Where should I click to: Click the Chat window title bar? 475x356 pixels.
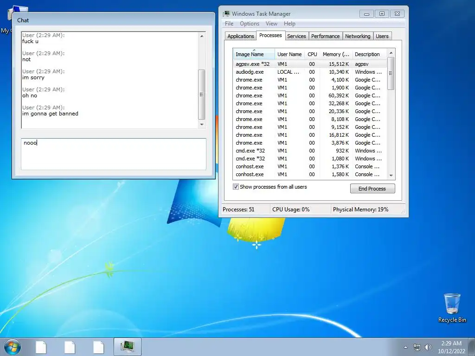click(x=114, y=20)
